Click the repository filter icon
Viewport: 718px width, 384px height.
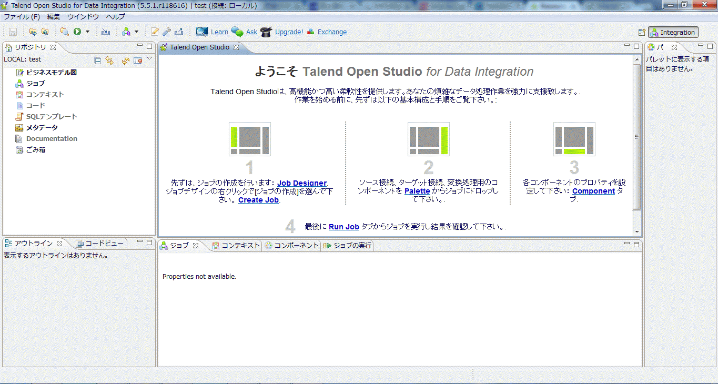pos(138,60)
